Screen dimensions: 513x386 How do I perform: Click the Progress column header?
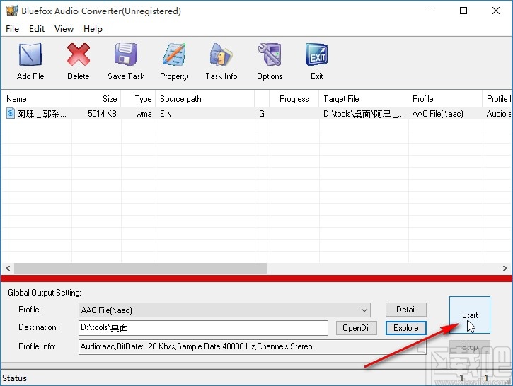click(x=294, y=99)
